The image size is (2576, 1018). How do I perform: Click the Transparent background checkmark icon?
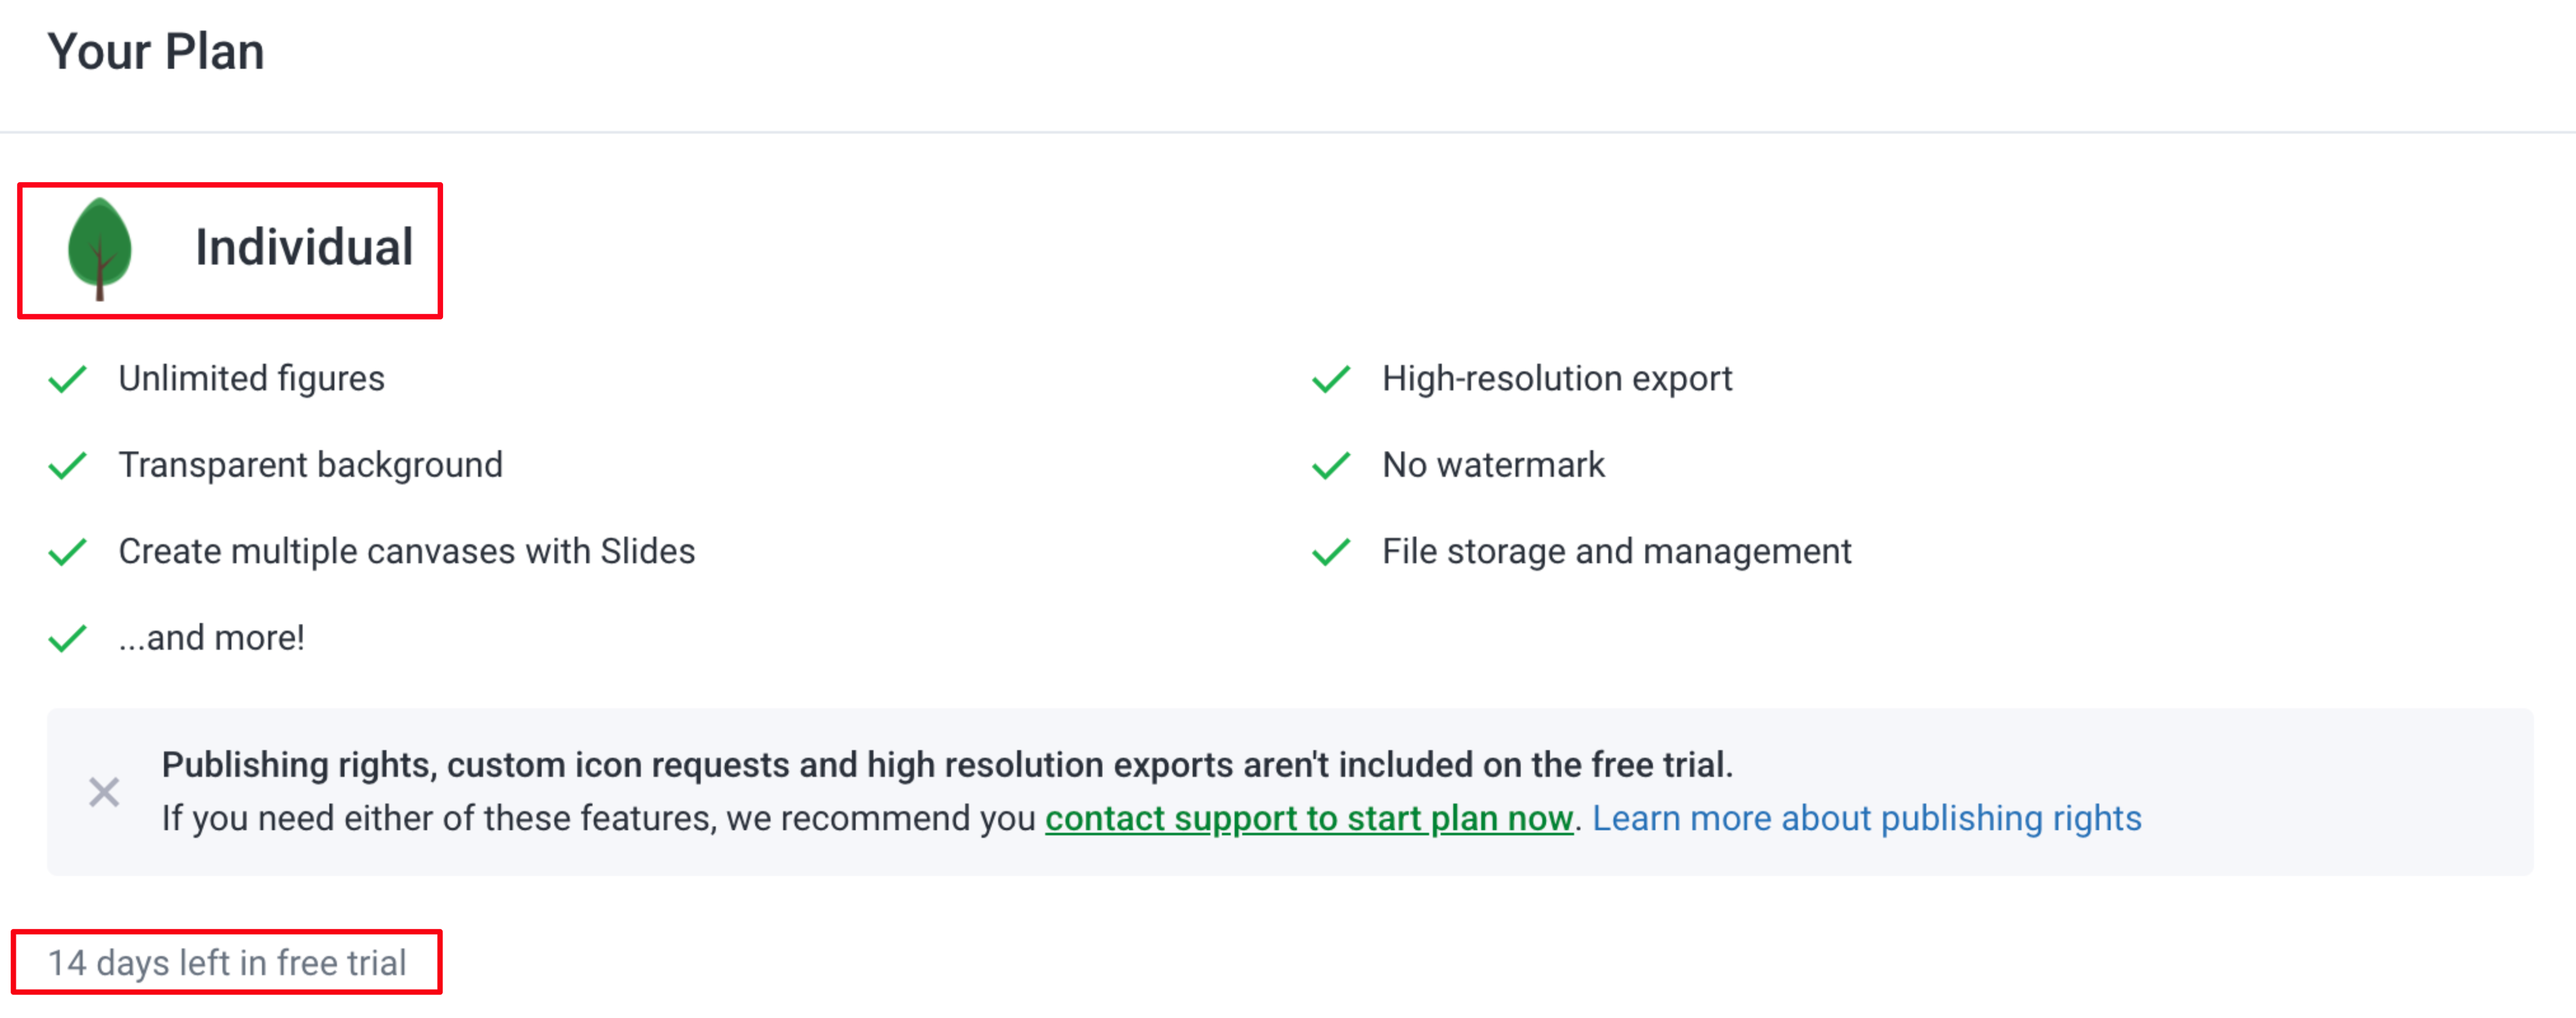pyautogui.click(x=68, y=465)
